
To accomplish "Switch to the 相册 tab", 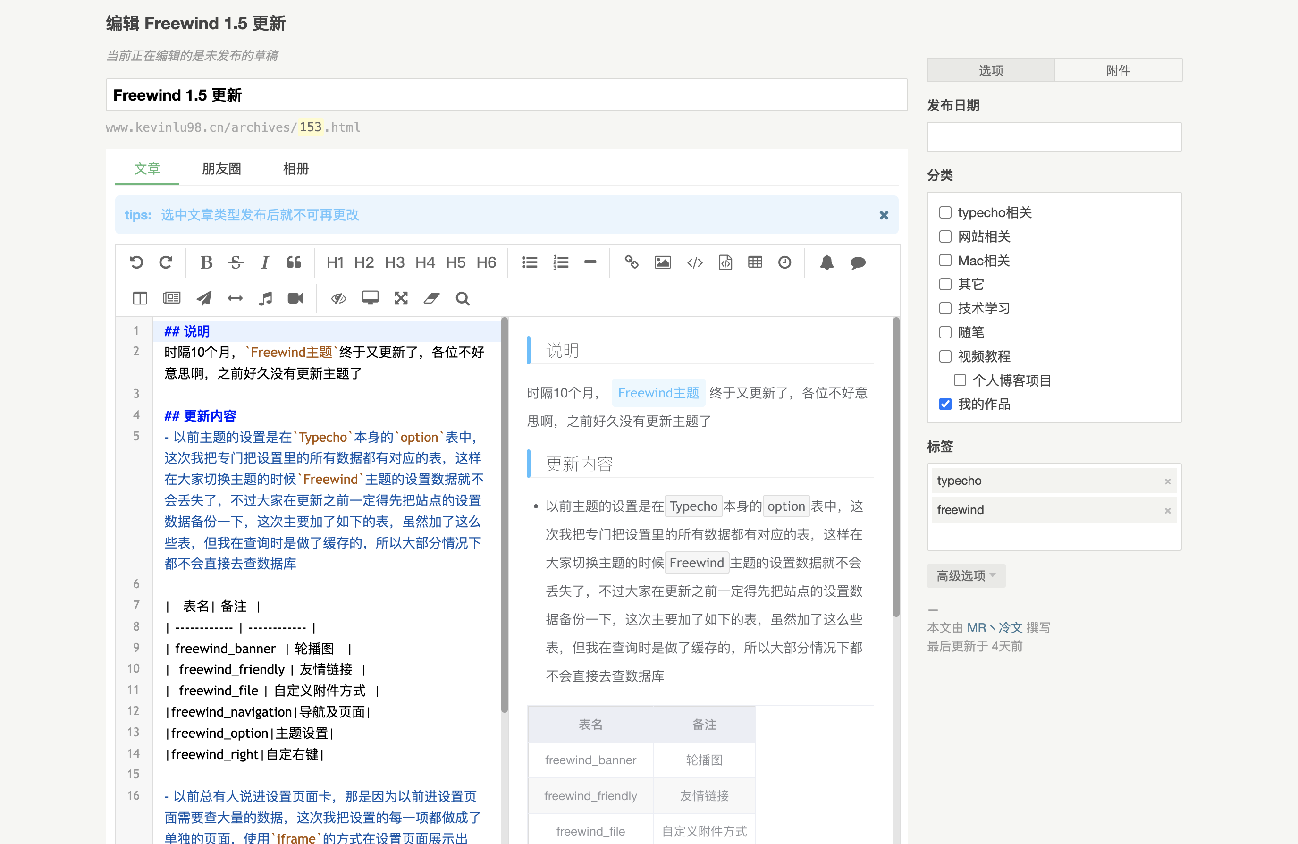I will pos(295,169).
